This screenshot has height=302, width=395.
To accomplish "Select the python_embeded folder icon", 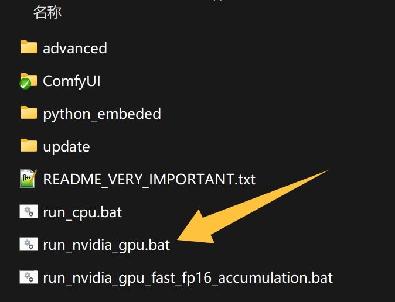I will [x=29, y=112].
